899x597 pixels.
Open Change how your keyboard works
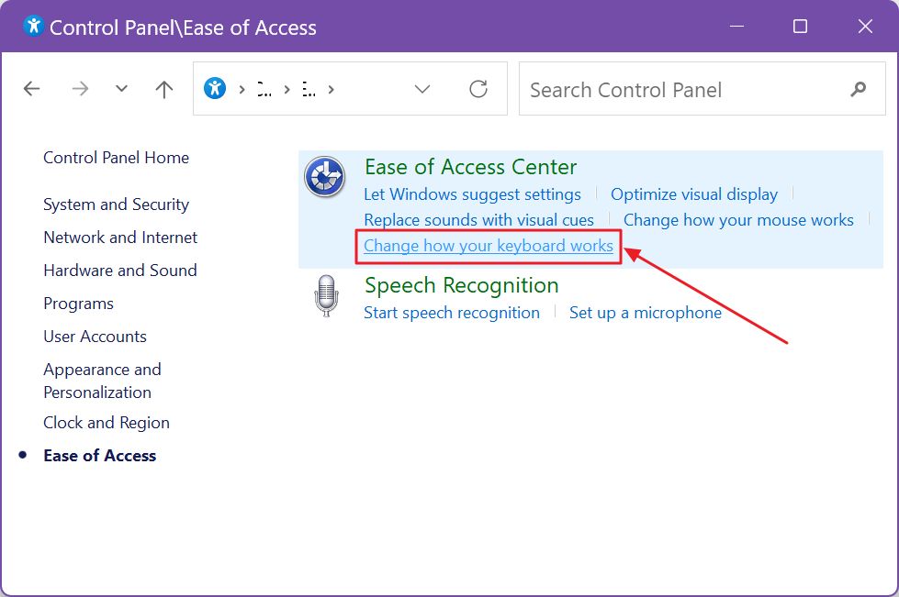(x=488, y=246)
